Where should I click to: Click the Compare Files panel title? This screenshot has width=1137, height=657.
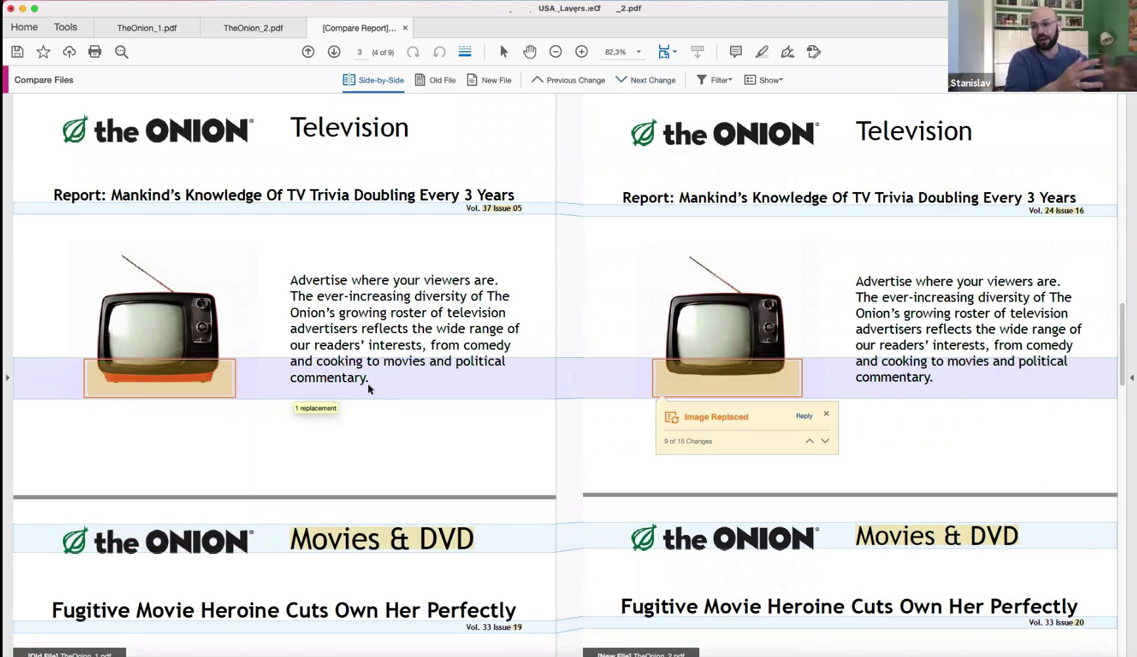(44, 80)
